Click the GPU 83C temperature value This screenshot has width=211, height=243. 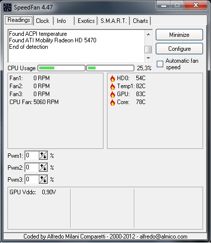tap(141, 94)
